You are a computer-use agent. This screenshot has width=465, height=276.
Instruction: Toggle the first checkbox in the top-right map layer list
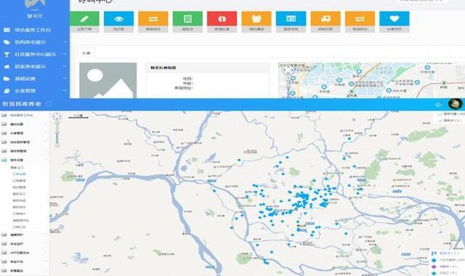point(440,114)
